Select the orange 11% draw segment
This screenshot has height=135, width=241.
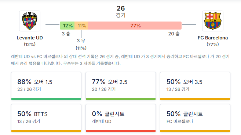click(x=81, y=26)
